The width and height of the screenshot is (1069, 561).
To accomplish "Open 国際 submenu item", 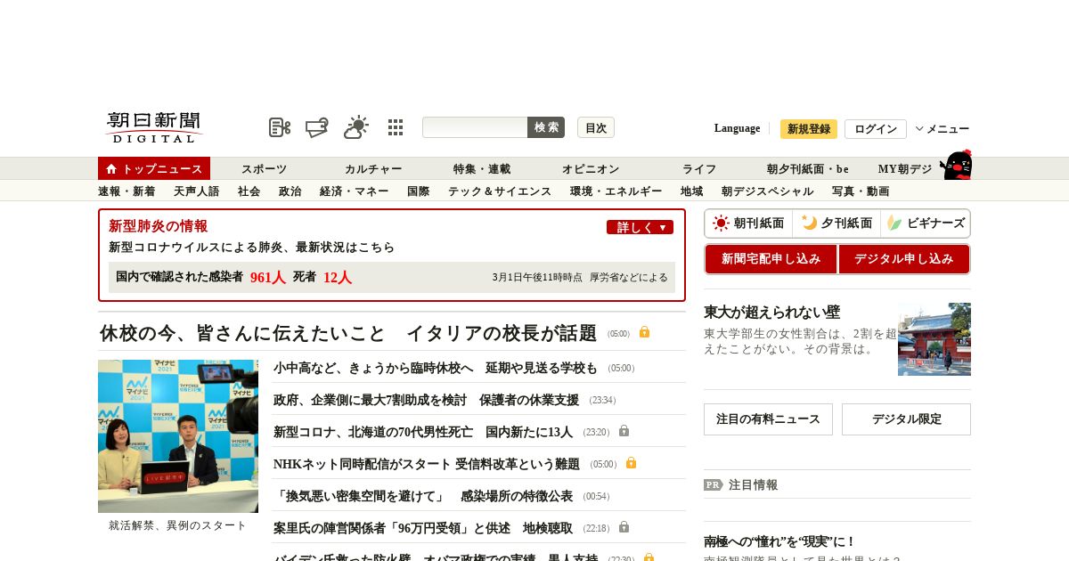I will 418,191.
